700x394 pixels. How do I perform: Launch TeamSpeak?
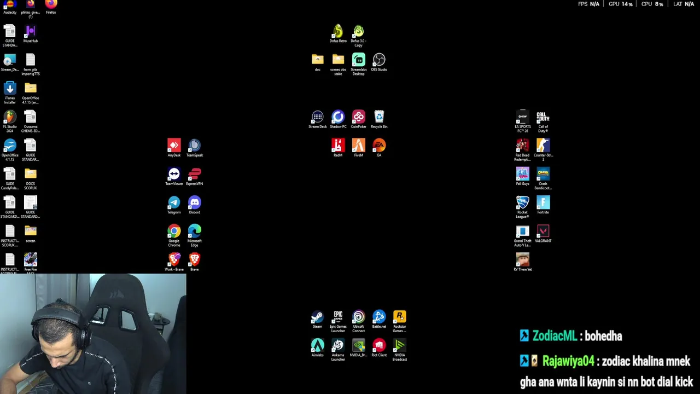[195, 148]
